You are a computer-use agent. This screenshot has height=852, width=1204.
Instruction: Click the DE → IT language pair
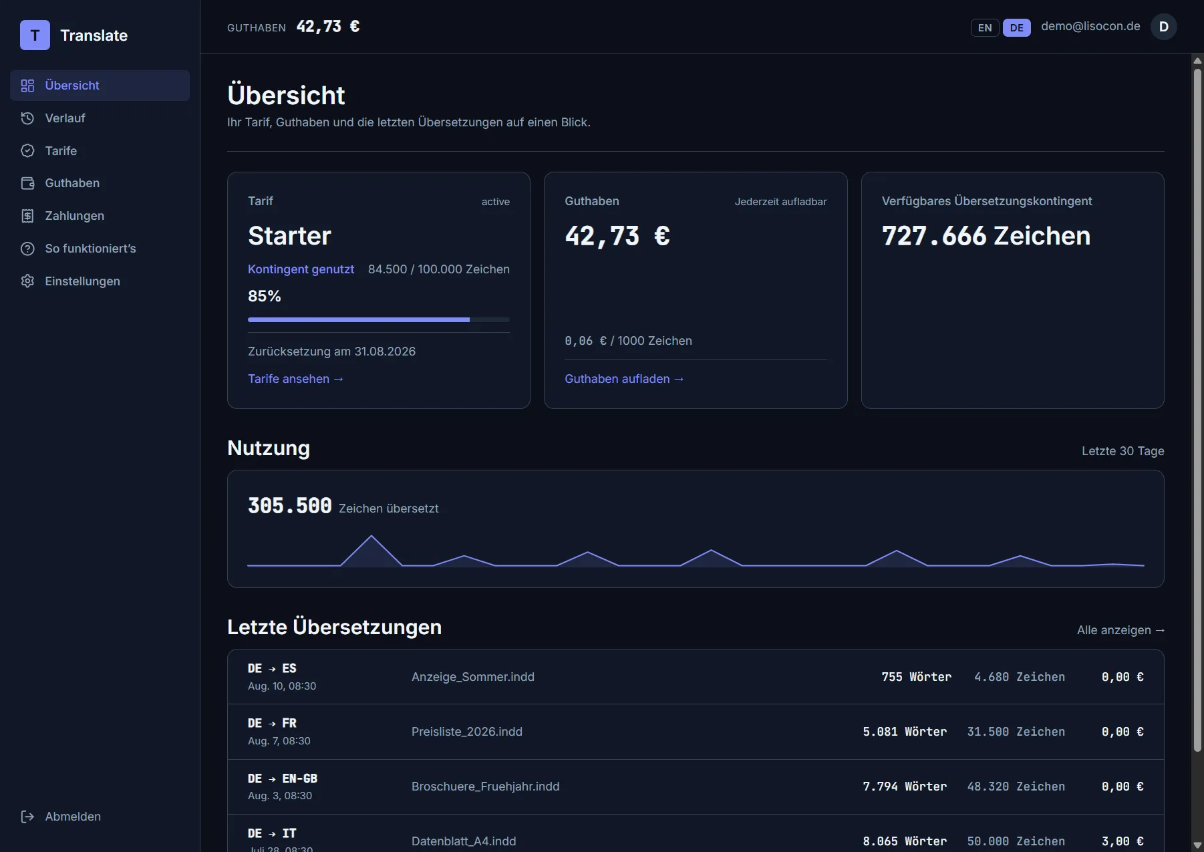272,833
